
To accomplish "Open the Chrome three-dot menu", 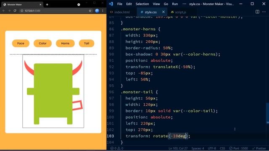I will point(103,10).
